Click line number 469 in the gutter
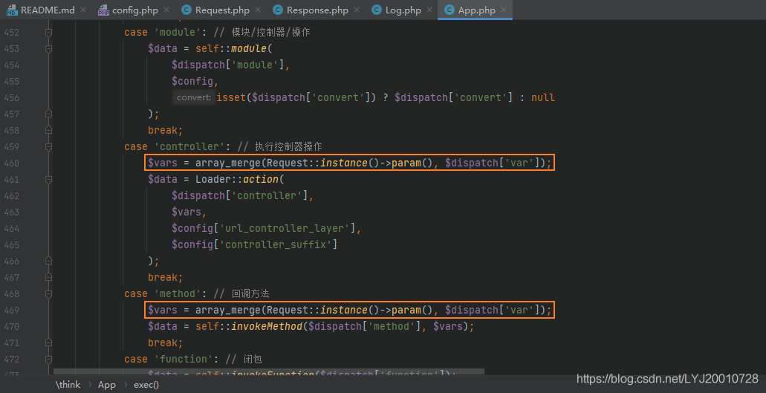The height and width of the screenshot is (393, 766). coord(11,310)
